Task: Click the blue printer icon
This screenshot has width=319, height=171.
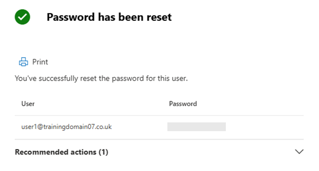Action: pyautogui.click(x=23, y=62)
